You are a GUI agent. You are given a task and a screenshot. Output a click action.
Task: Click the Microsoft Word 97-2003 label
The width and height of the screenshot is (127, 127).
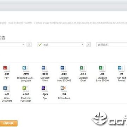pos(64,79)
